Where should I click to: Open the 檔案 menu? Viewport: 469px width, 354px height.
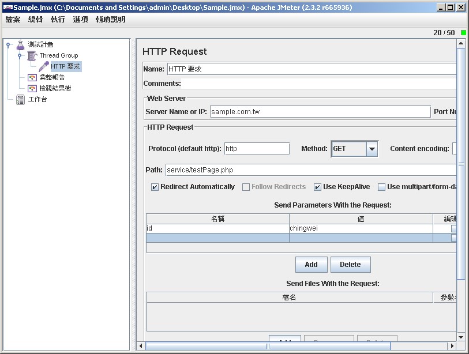click(x=13, y=20)
